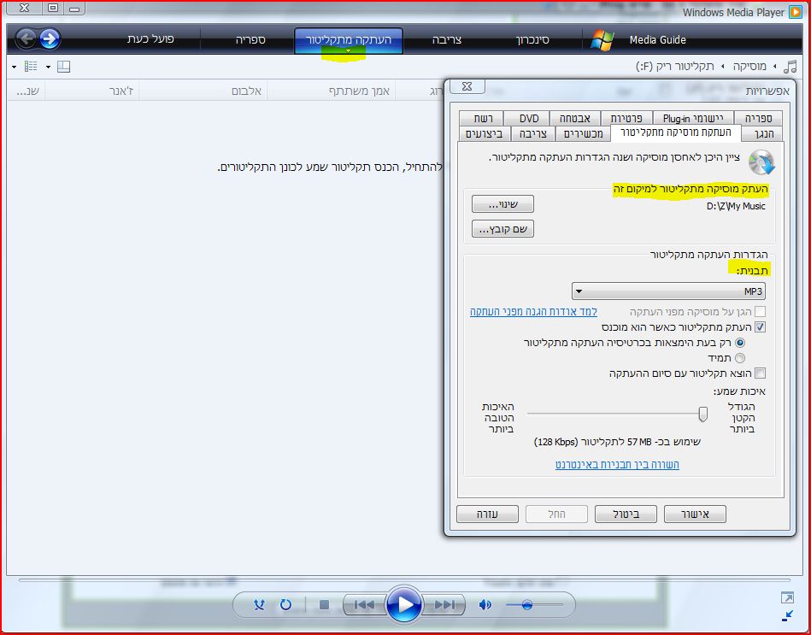This screenshot has width=811, height=635.
Task: Open the view options dropdown arrow
Action: [14, 67]
